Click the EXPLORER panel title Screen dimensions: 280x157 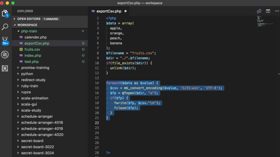25,11
